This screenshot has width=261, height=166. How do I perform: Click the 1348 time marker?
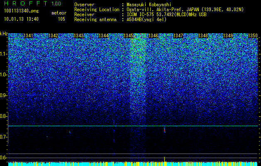click(203, 36)
